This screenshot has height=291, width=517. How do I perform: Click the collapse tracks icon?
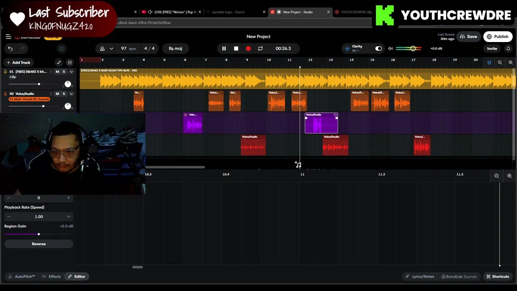70,63
